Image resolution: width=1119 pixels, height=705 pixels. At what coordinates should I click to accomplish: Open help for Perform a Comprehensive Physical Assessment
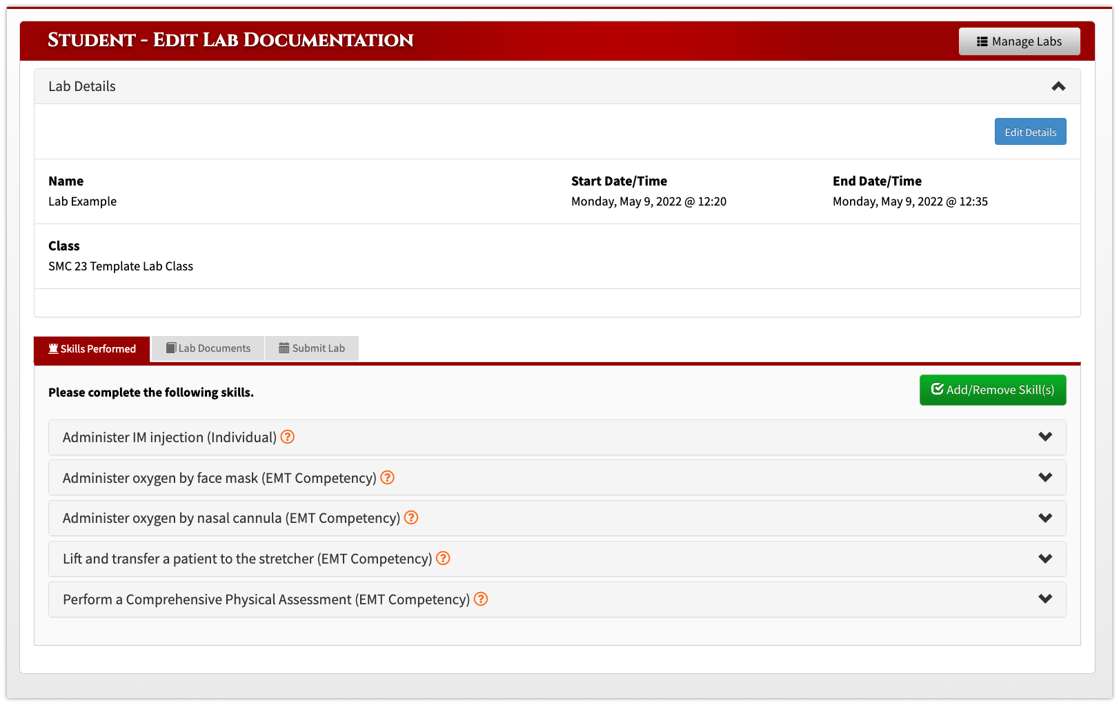(x=481, y=599)
